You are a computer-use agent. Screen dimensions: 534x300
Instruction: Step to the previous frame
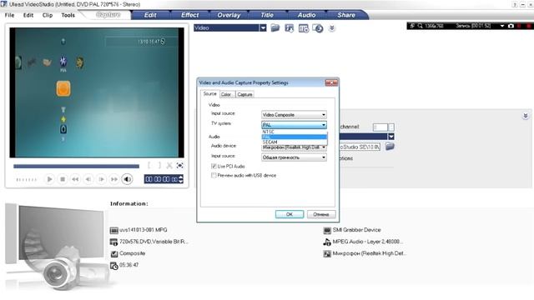[88, 179]
